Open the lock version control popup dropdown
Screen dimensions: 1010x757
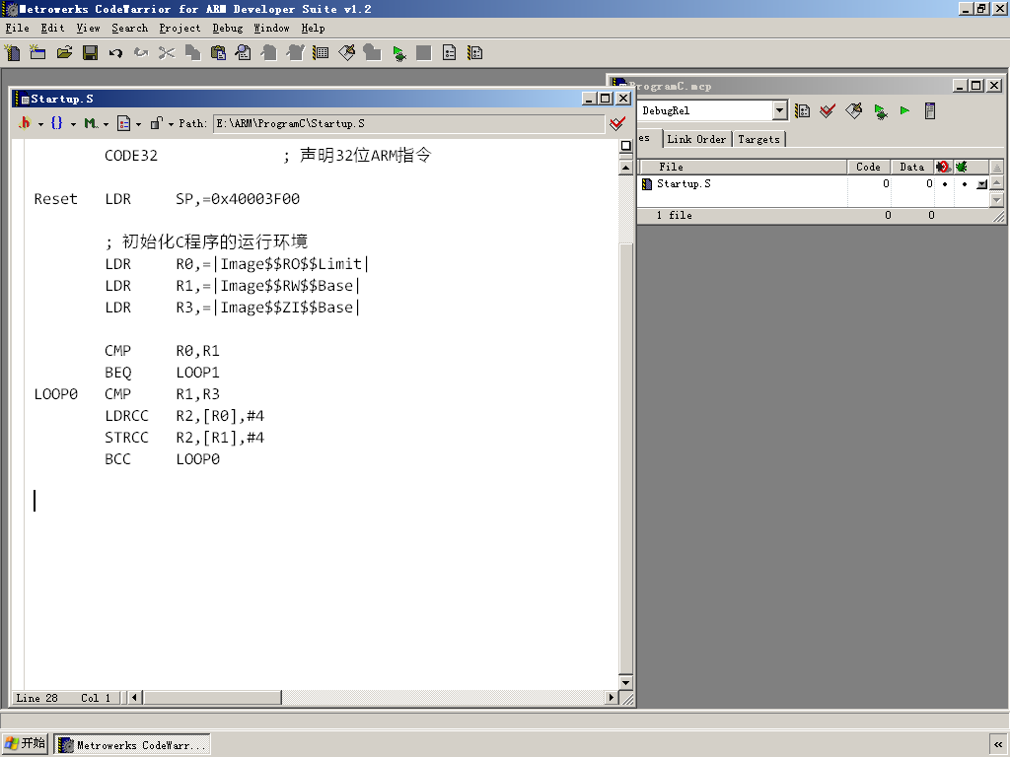point(162,123)
